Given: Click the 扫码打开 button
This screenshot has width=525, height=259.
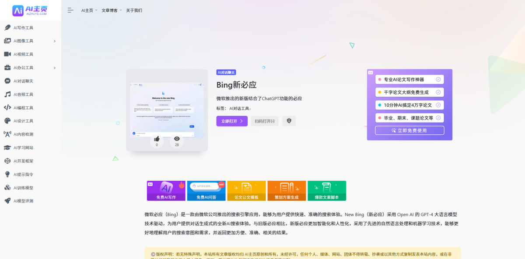Looking at the screenshot, I should tap(265, 121).
